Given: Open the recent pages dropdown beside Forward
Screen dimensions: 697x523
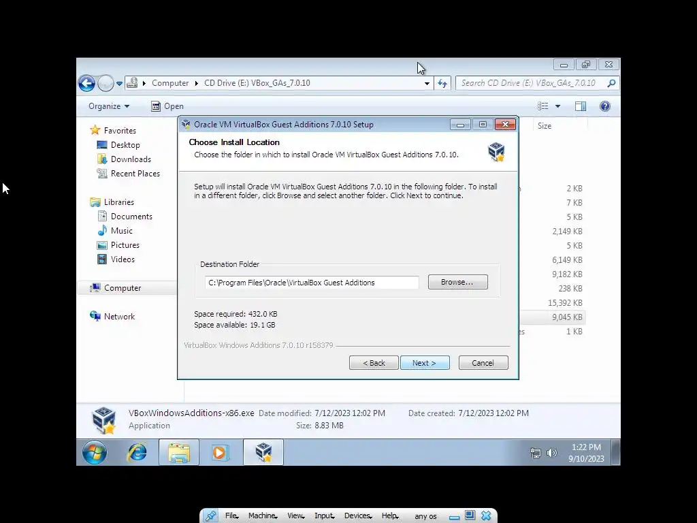Looking at the screenshot, I should coord(119,83).
